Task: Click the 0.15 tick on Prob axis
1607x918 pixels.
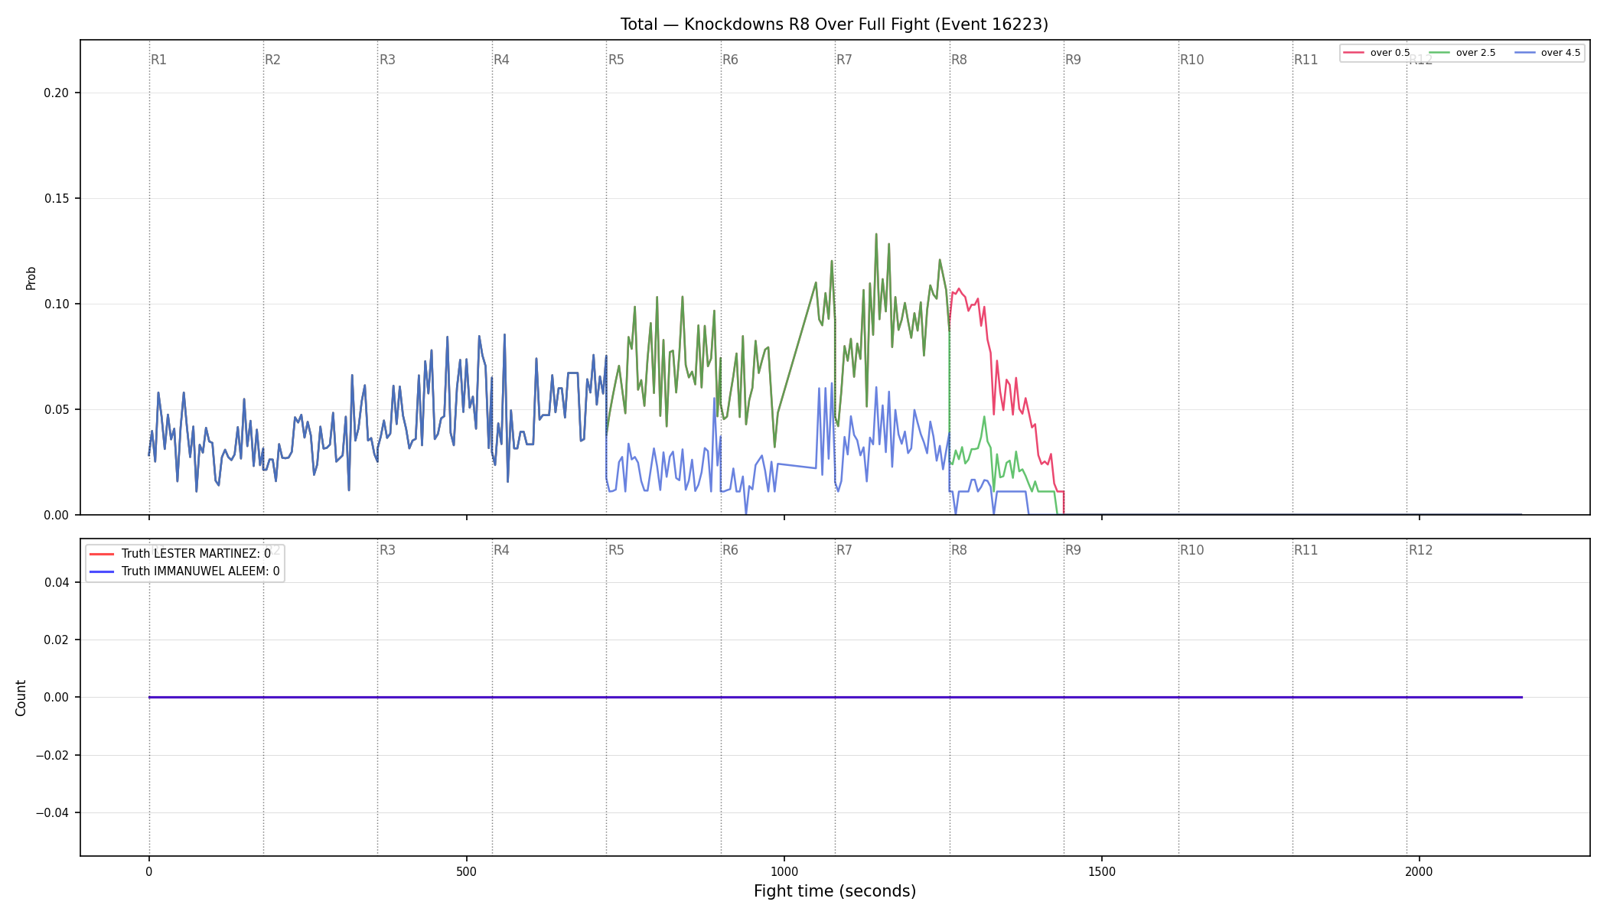Action: tap(57, 199)
